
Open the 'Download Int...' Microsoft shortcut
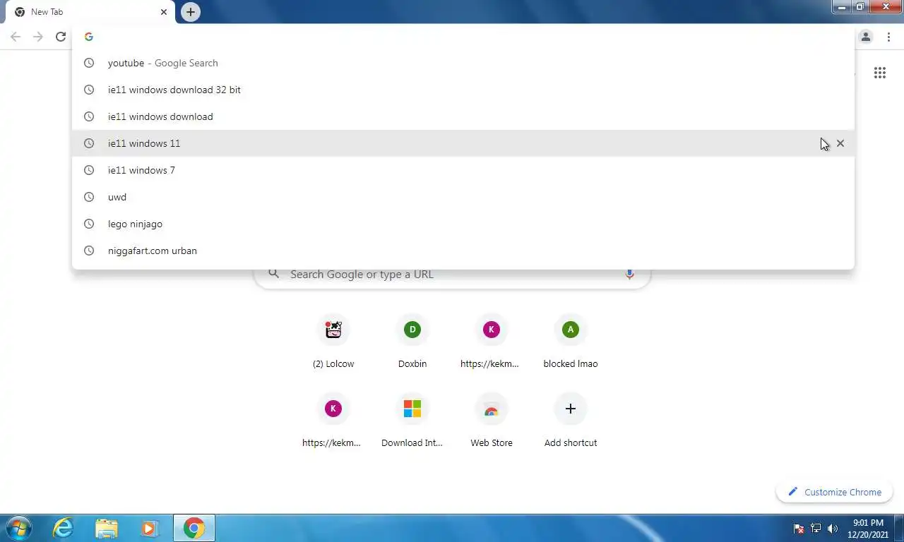pos(412,422)
